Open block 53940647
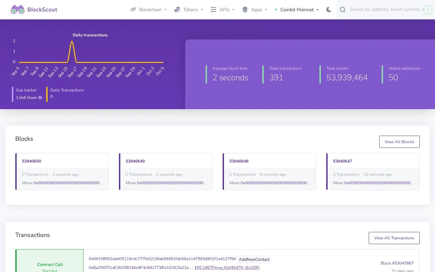435x272 pixels. tap(343, 161)
